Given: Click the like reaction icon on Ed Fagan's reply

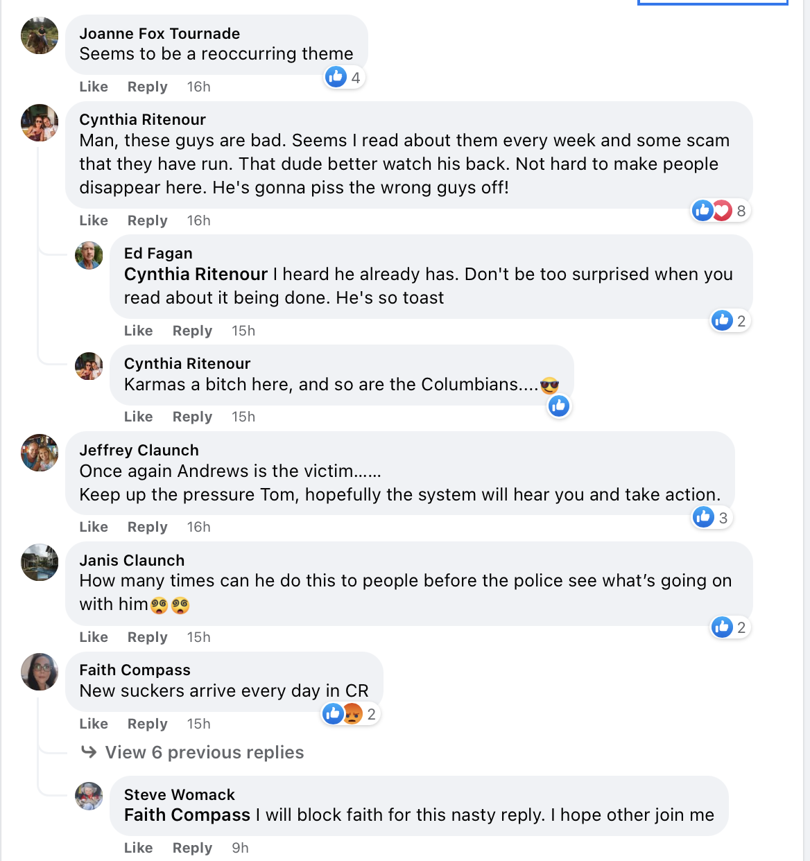Looking at the screenshot, I should click(x=723, y=320).
